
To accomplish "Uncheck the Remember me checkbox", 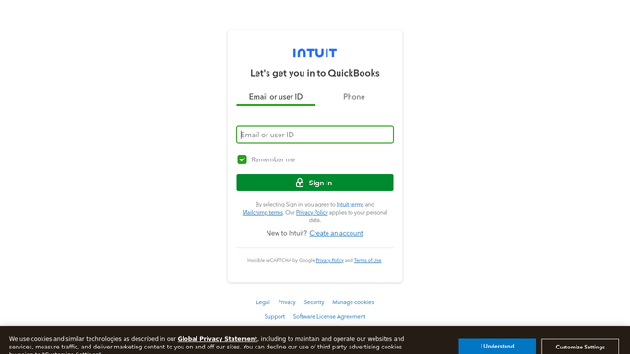I will point(242,159).
